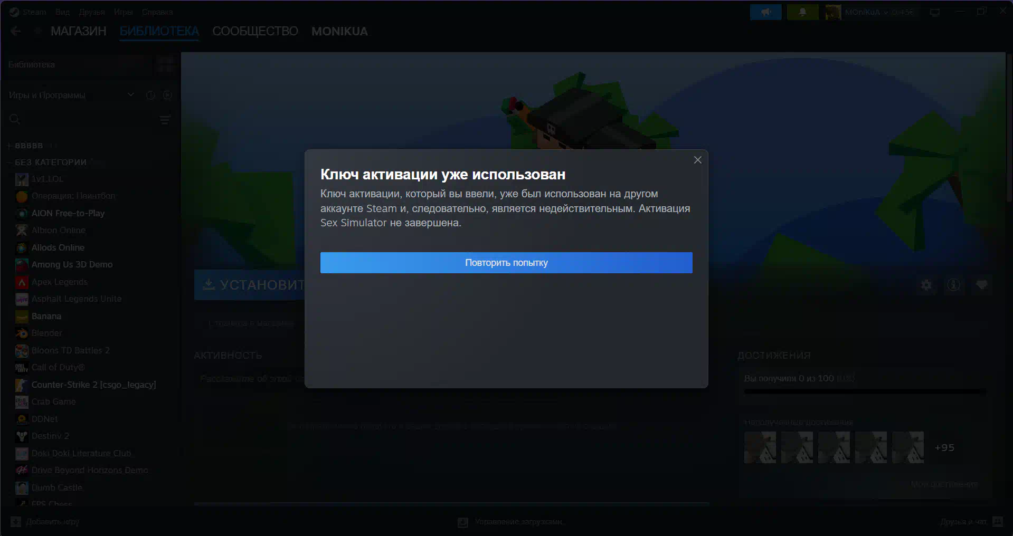Open the notifications bell

(802, 12)
